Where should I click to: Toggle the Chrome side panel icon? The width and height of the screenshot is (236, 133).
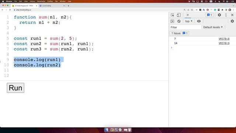226,10
